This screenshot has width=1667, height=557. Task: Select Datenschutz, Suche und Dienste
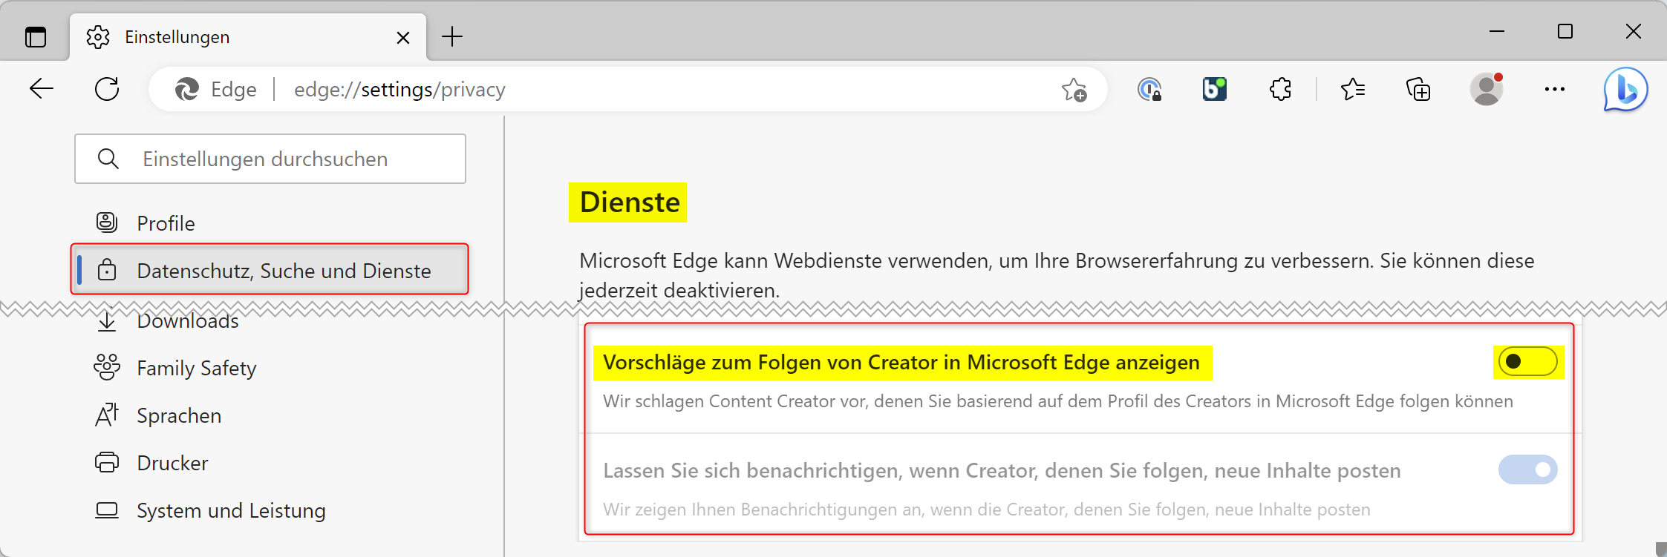pos(270,270)
